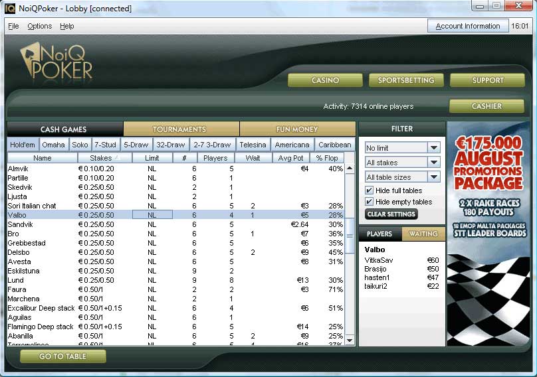Viewport: 537px width, 377px height.
Task: Select the 5-Draw game tab
Action: (136, 145)
